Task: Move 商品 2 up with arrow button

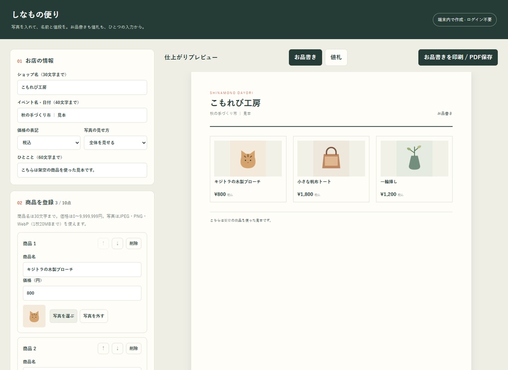Action: [x=103, y=348]
